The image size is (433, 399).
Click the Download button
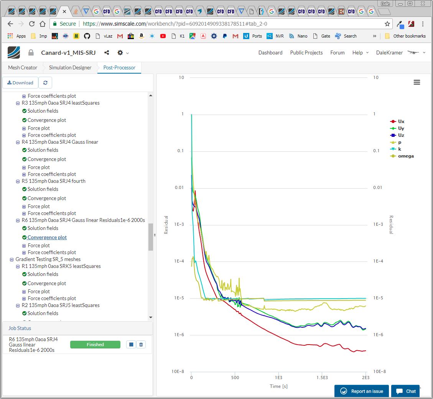click(20, 83)
